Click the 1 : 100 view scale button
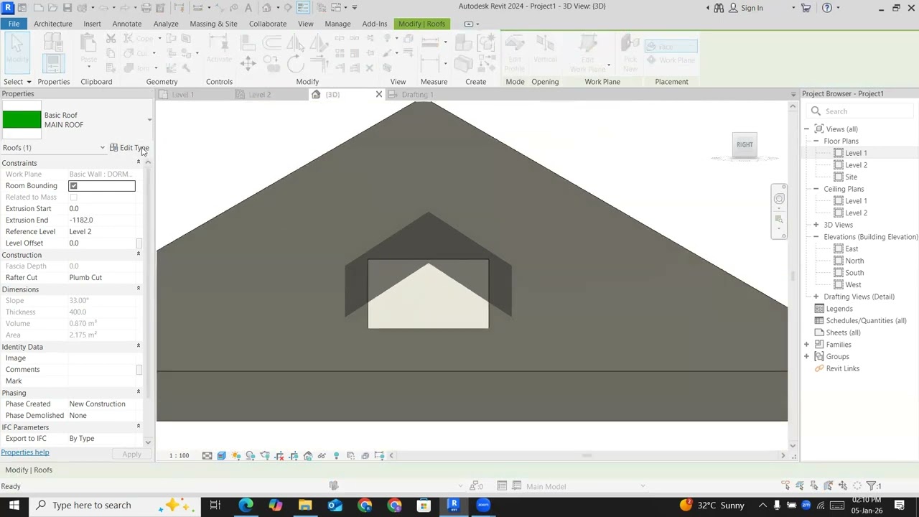Screen dimensions: 919x517 coord(179,456)
